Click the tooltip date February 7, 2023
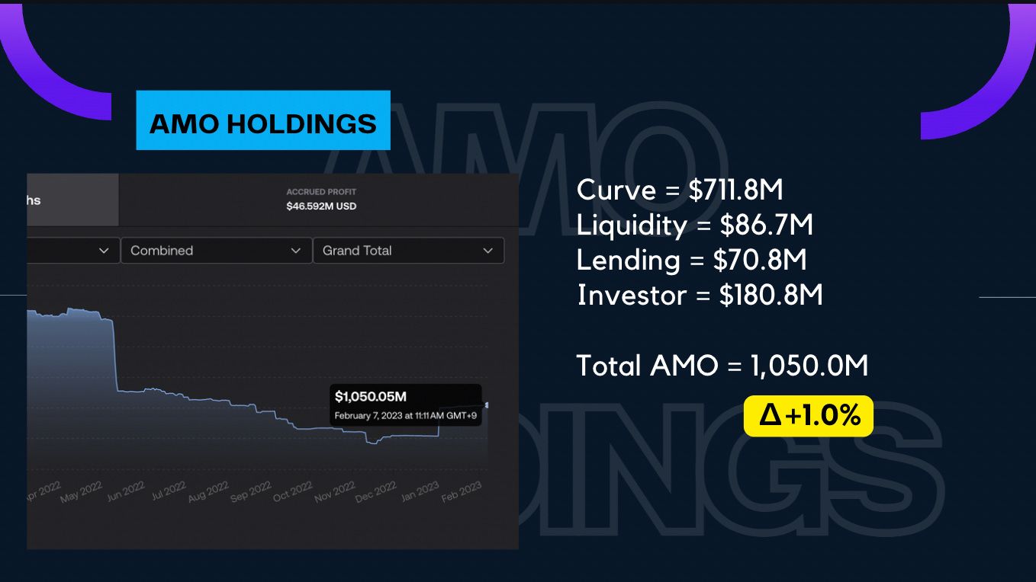The height and width of the screenshot is (582, 1036). tap(404, 416)
